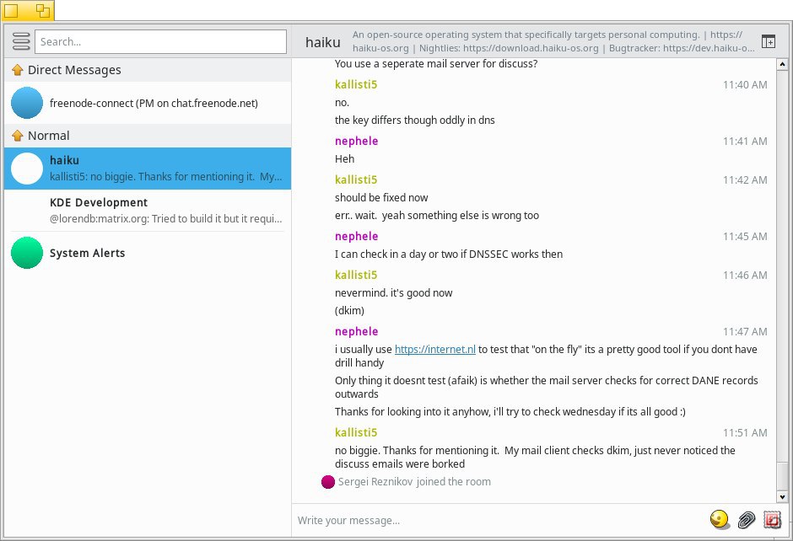Select System Alerts room
The image size is (793, 541).
[148, 253]
